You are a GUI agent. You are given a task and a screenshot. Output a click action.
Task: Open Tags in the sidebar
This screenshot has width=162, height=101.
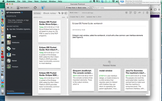click(x=19, y=48)
